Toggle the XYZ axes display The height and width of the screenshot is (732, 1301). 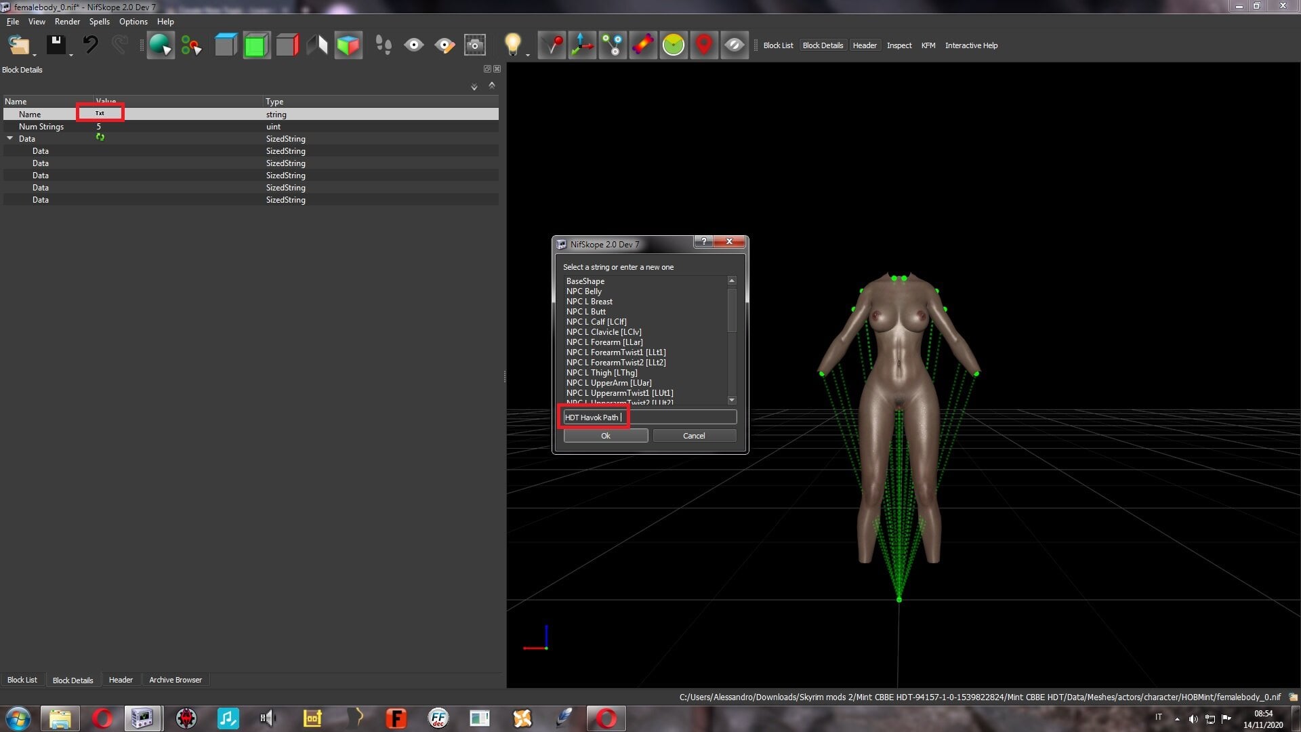[583, 45]
